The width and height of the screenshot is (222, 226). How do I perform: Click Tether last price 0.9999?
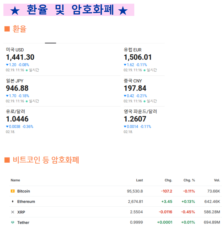136,222
